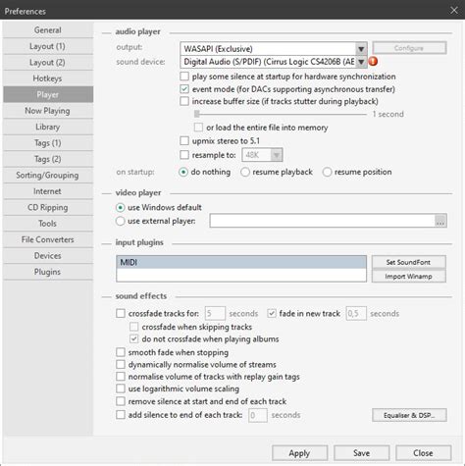Click the Apply button
This screenshot has height=466, width=465.
(x=299, y=453)
